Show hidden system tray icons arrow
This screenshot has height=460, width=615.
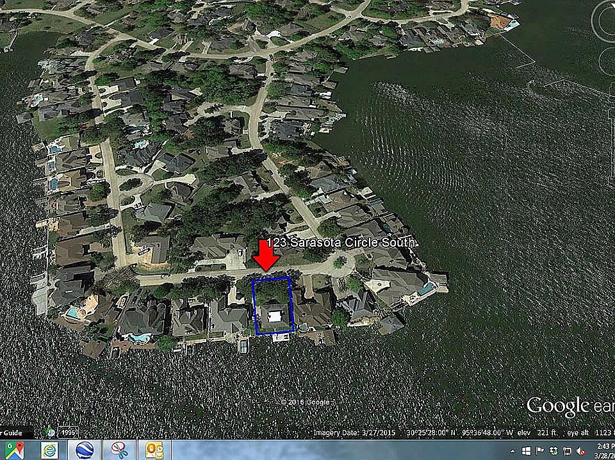(x=513, y=451)
